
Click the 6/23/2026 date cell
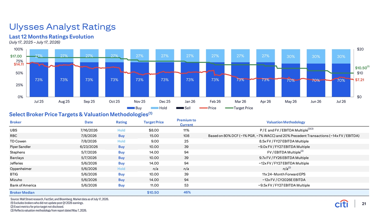(x=89, y=147)
